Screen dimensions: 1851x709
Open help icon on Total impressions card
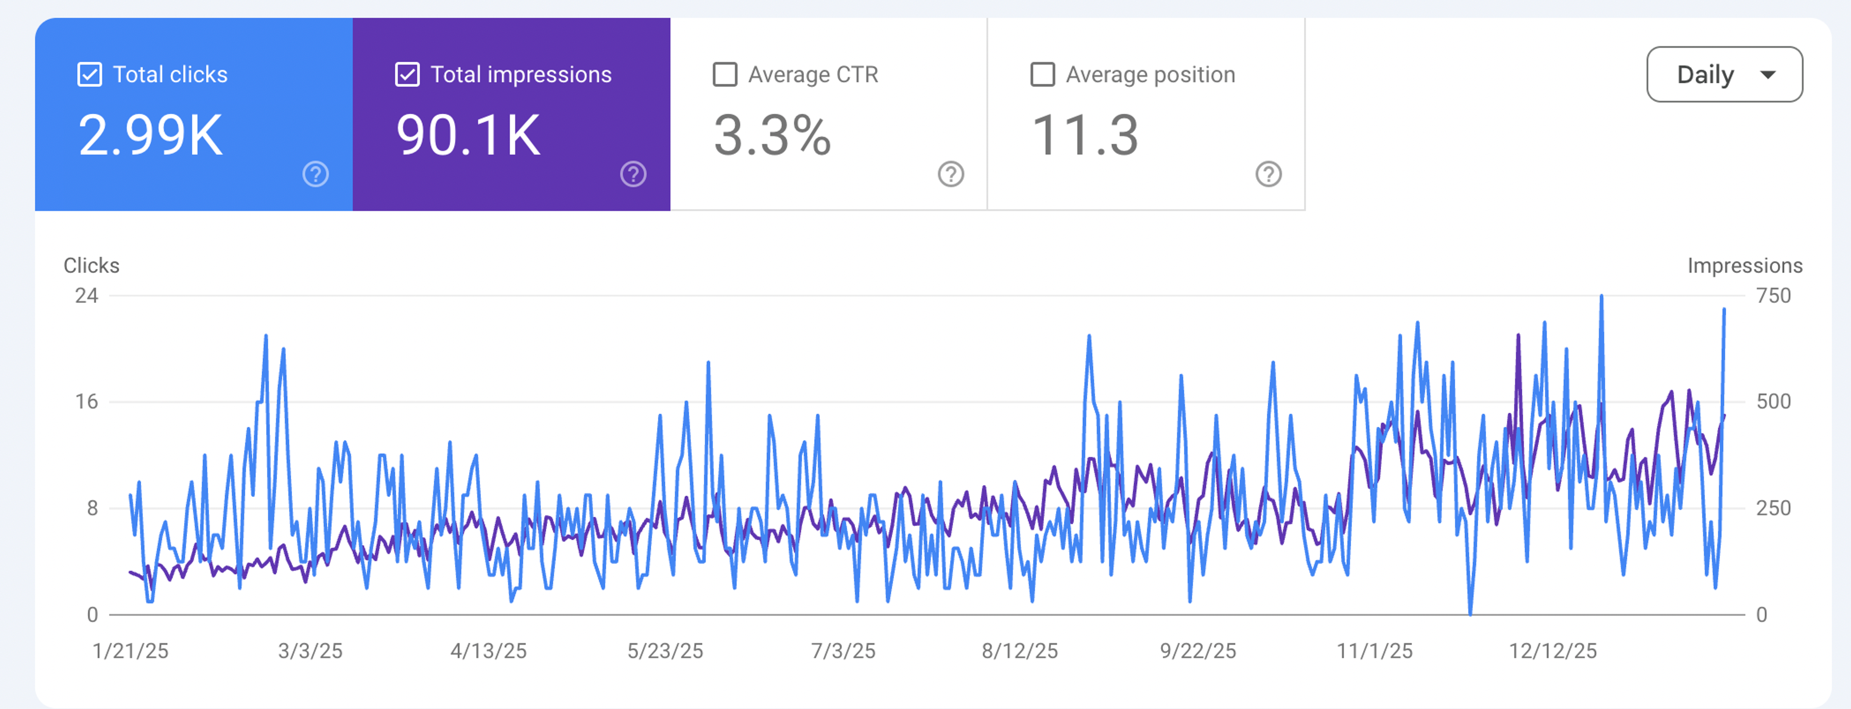(x=633, y=174)
